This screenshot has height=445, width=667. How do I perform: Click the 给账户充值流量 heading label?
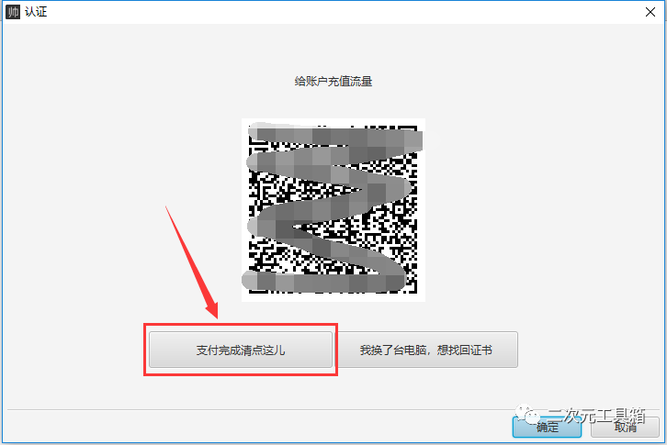[333, 81]
